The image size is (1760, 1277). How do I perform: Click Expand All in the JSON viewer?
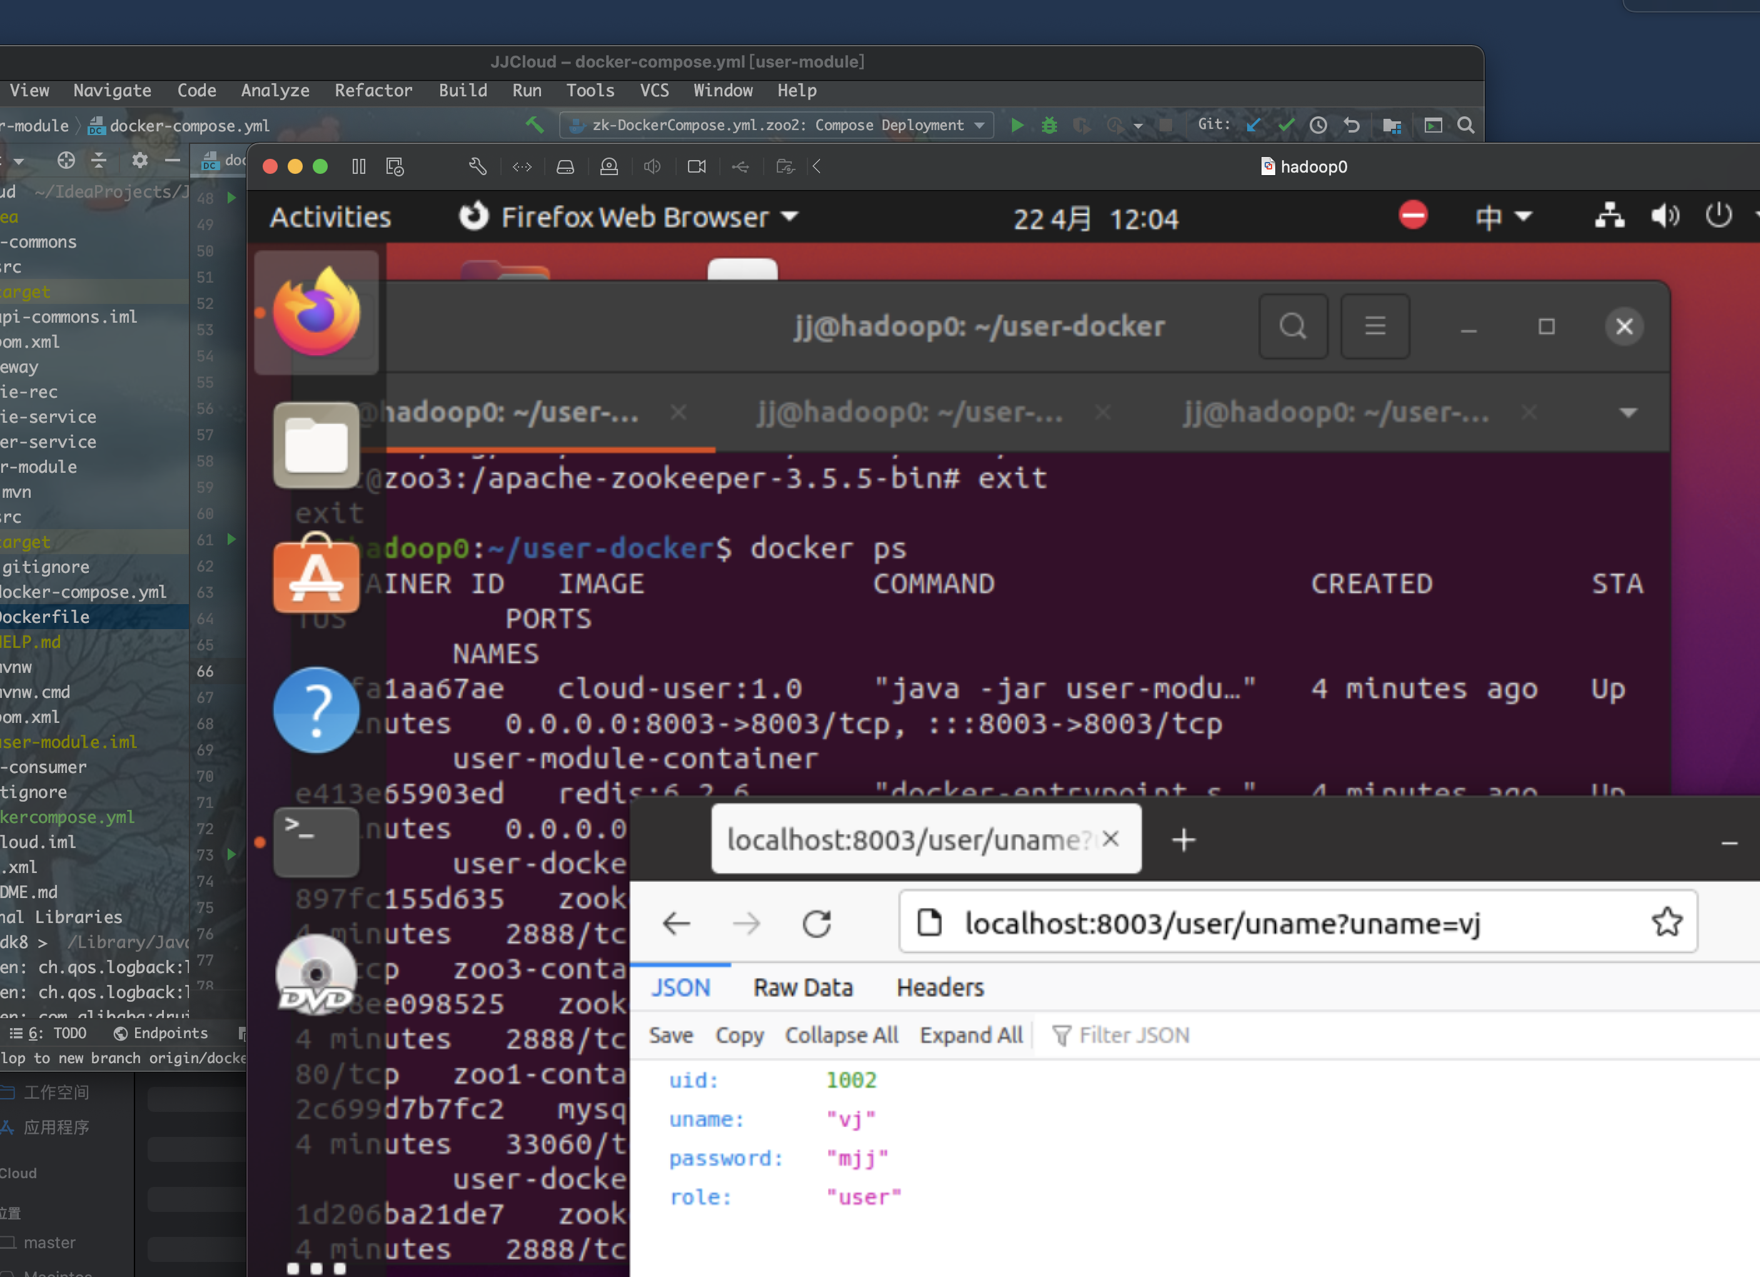pyautogui.click(x=971, y=1035)
